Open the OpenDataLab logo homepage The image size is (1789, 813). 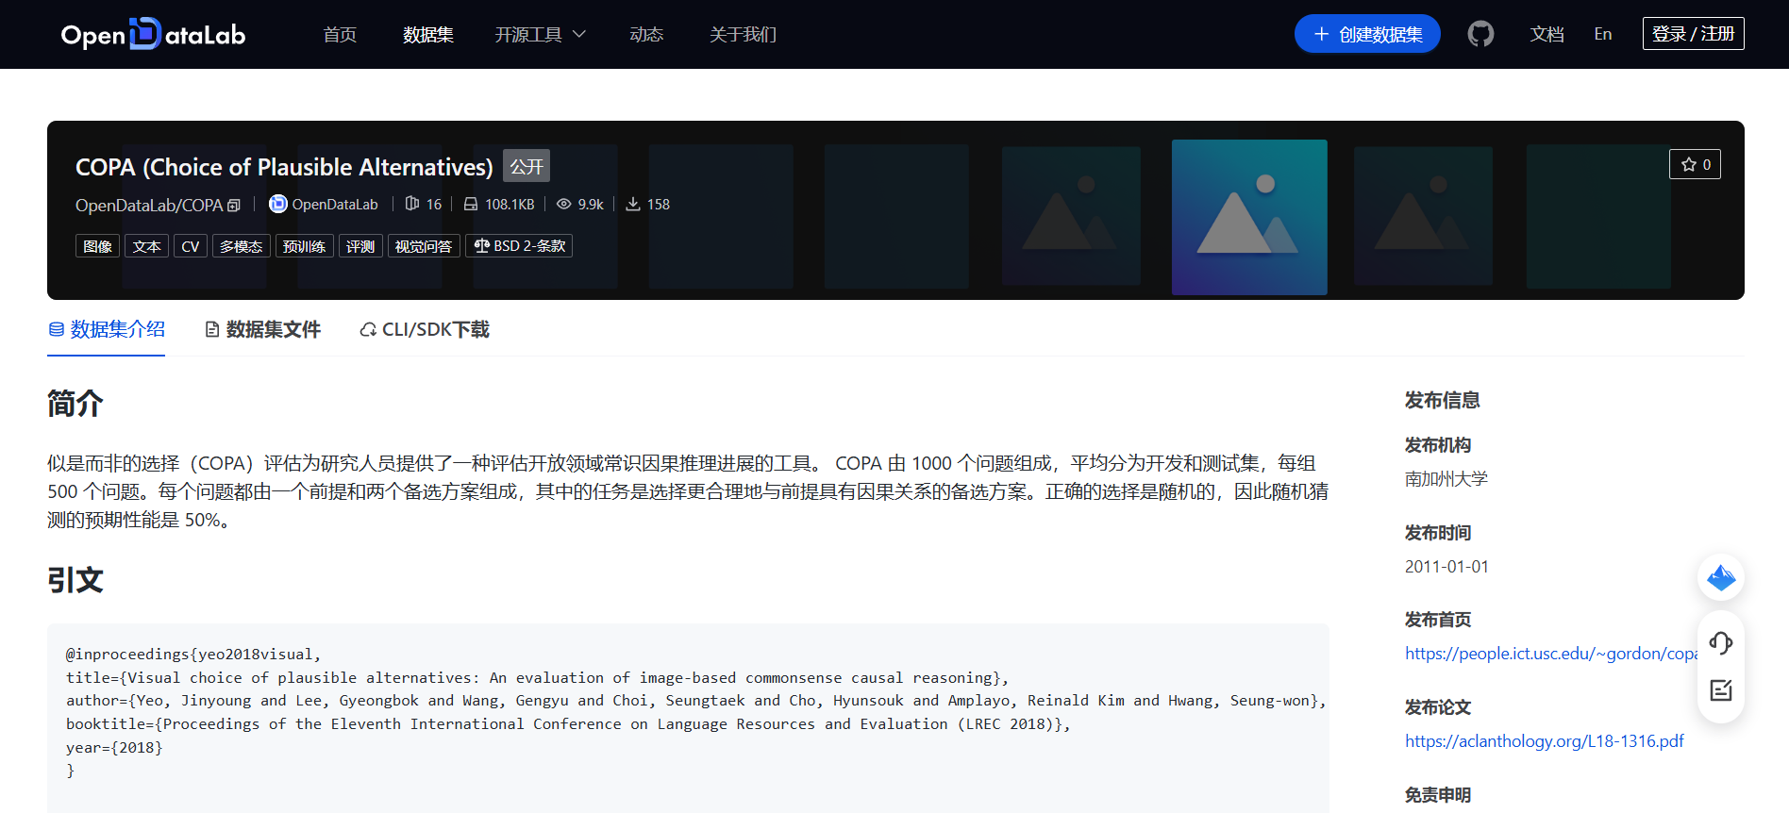point(153,34)
